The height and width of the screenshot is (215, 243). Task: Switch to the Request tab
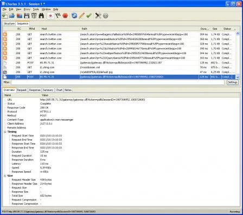pyautogui.click(x=22, y=90)
